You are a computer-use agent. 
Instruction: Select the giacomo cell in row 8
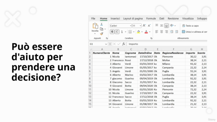tap(118, 79)
